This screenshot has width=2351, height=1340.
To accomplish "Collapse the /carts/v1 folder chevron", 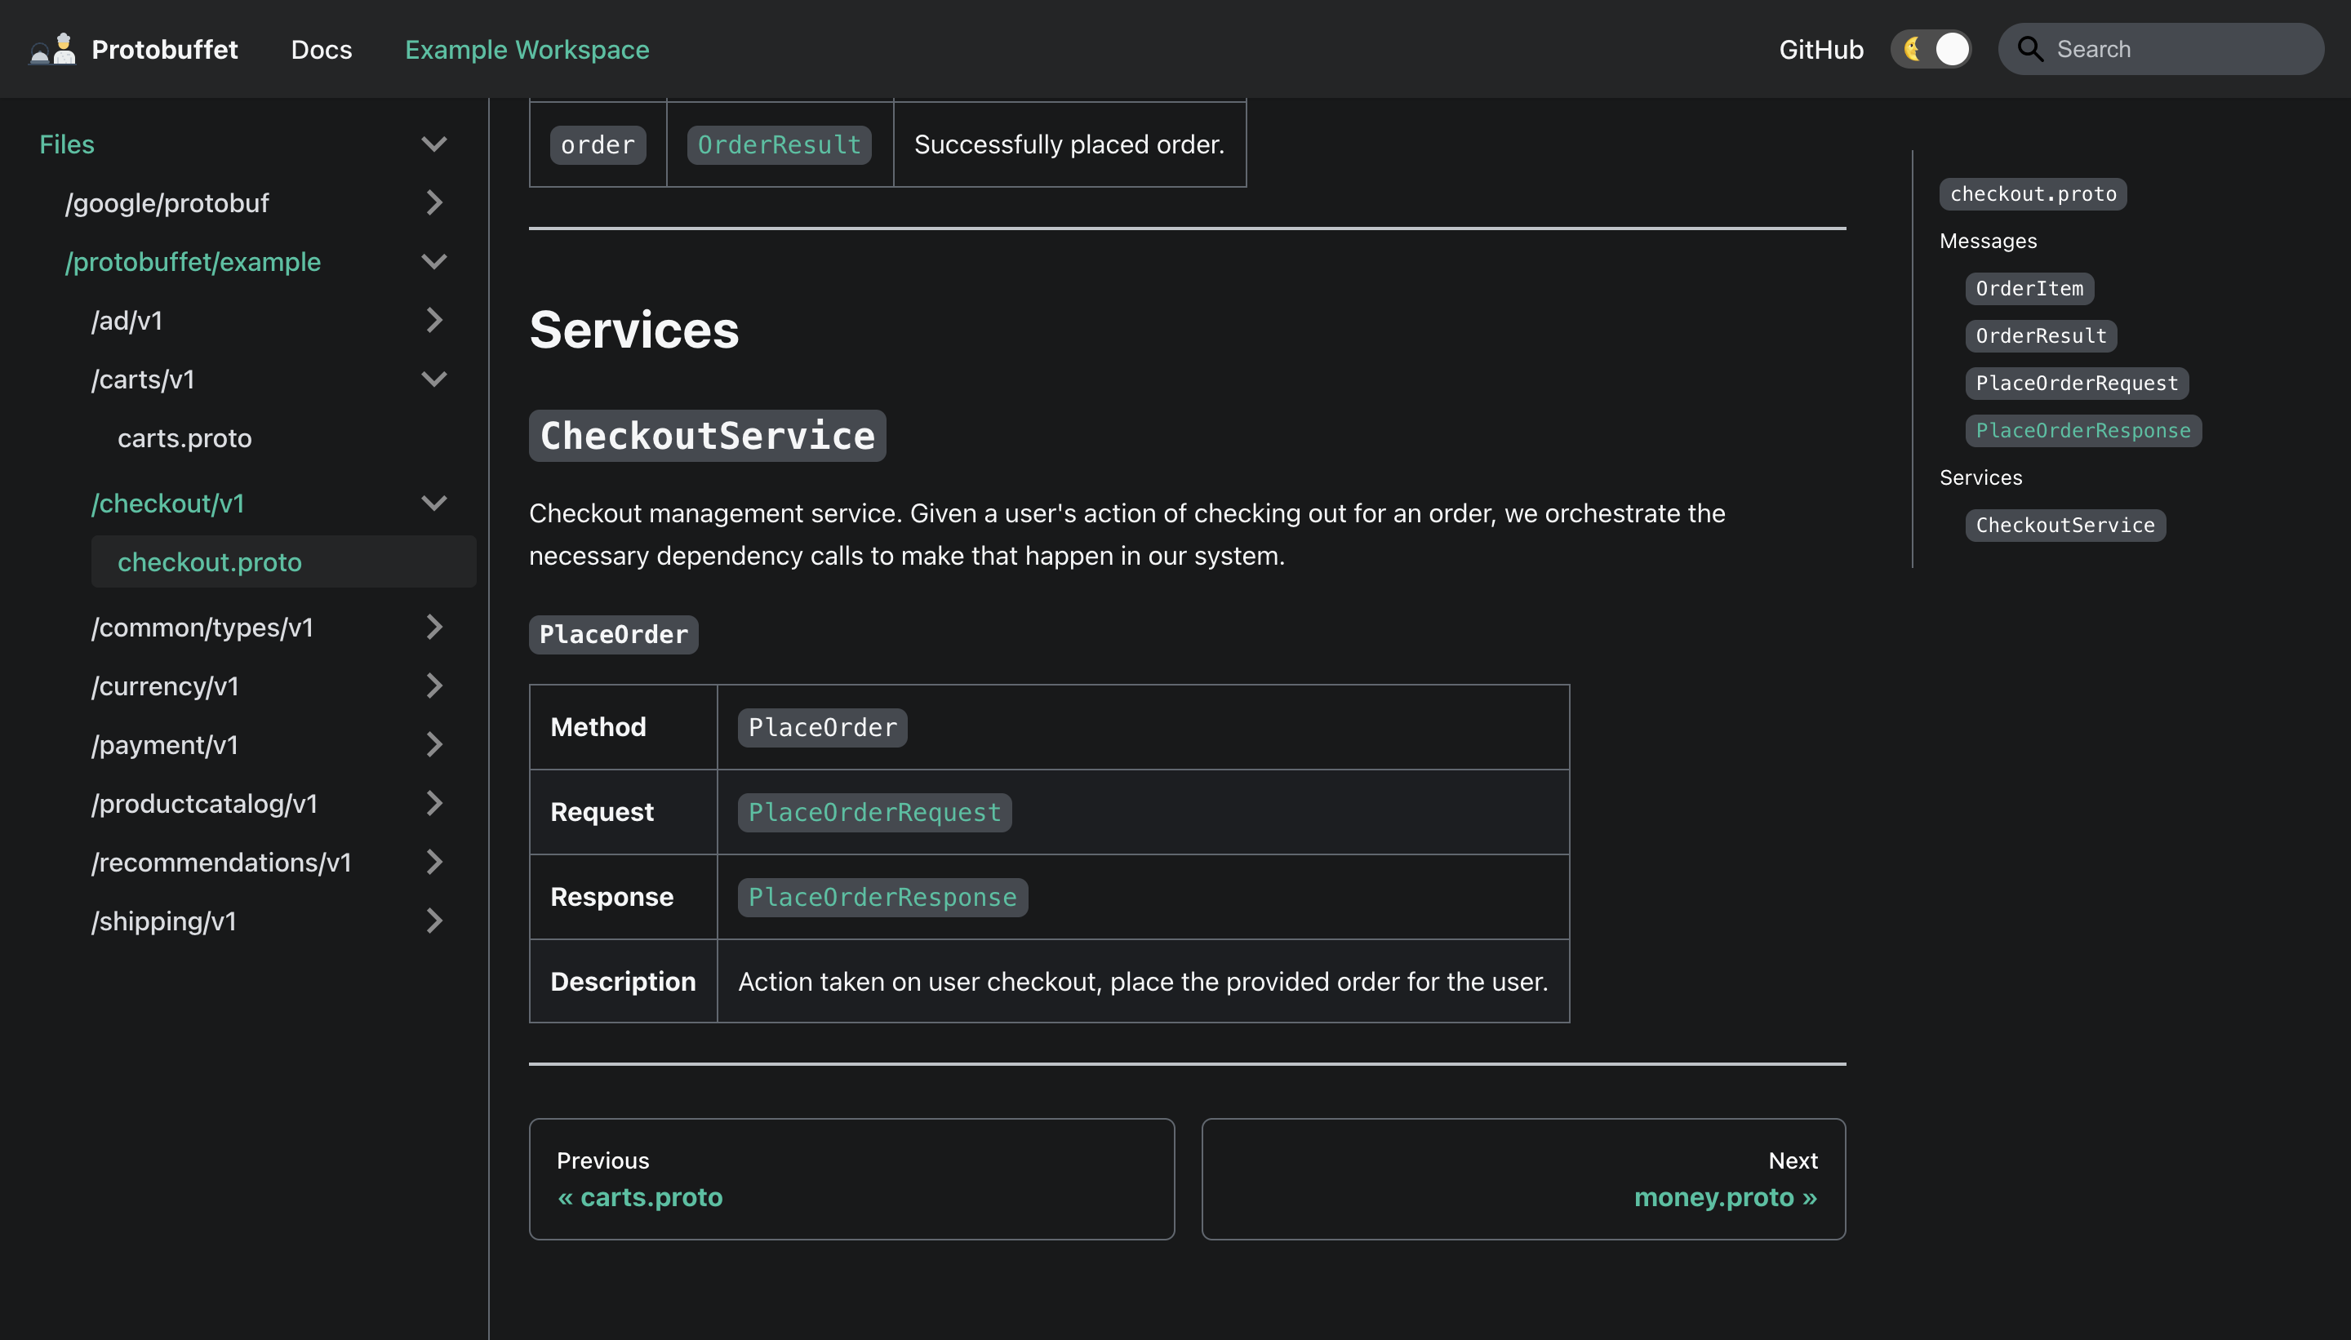I will tap(433, 379).
